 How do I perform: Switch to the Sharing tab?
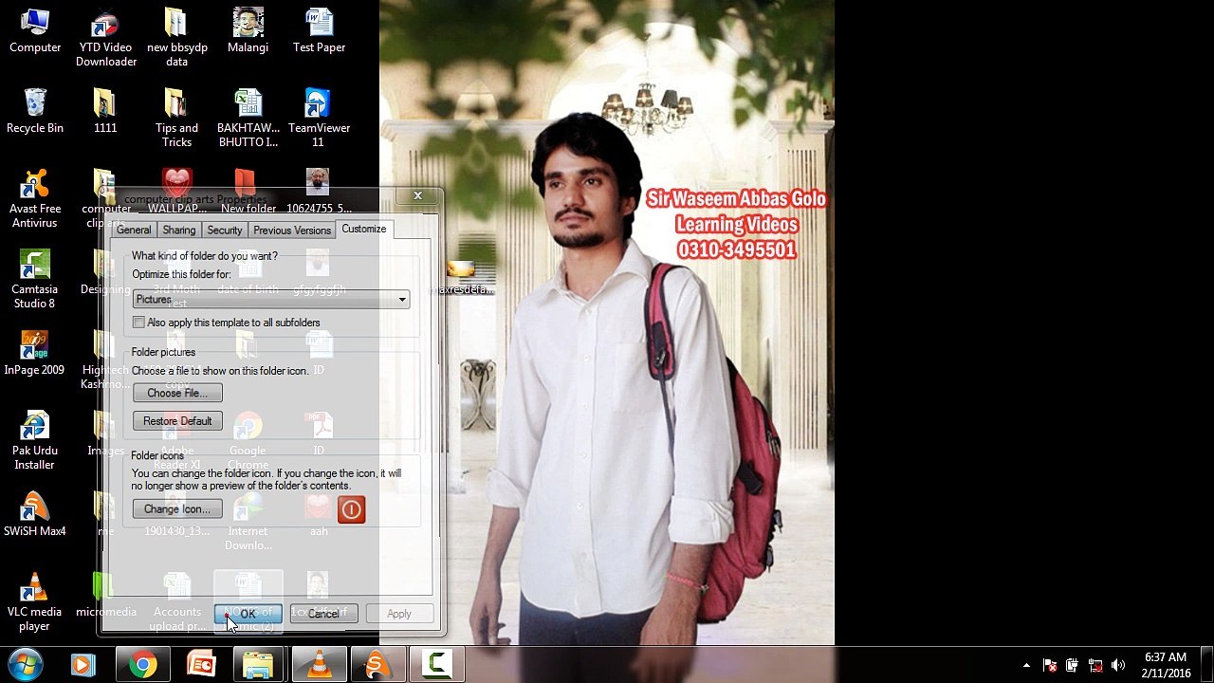[x=178, y=231]
